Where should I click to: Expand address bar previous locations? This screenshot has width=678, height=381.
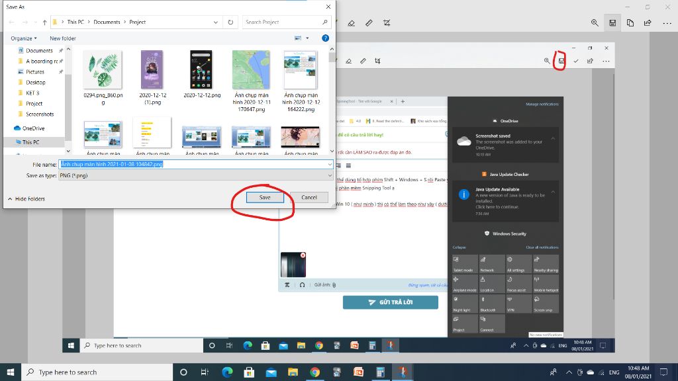point(216,22)
